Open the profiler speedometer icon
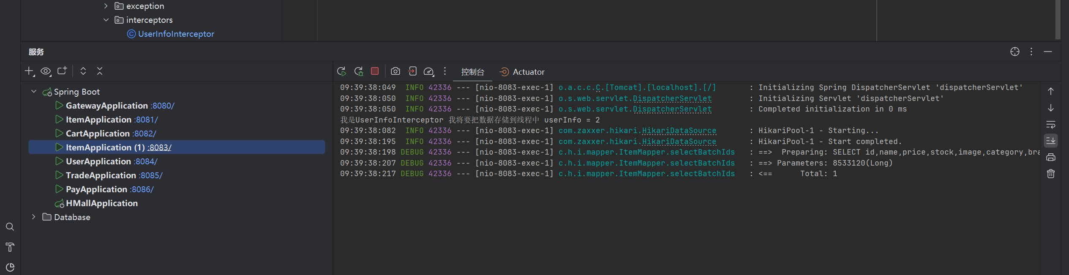Viewport: 1069px width, 275px height. (428, 71)
